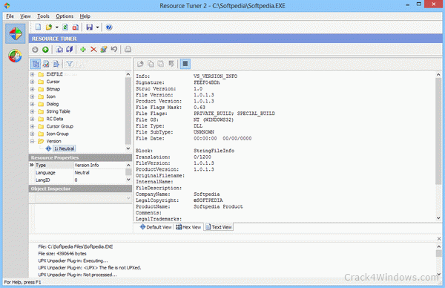Click the export icon above the version text
The height and width of the screenshot is (288, 445).
[x=140, y=64]
